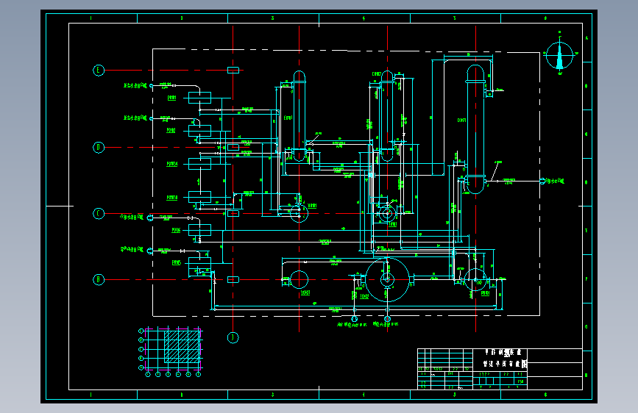Select the left column vessel's domed top
The width and height of the screenshot is (638, 413).
point(299,76)
